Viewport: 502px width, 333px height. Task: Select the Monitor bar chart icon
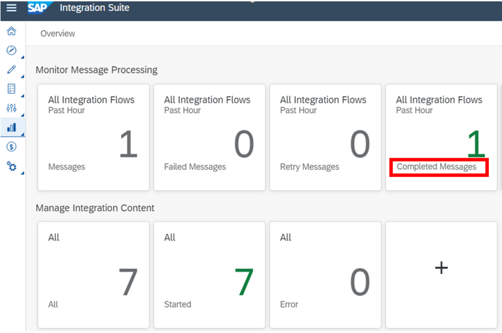[12, 127]
